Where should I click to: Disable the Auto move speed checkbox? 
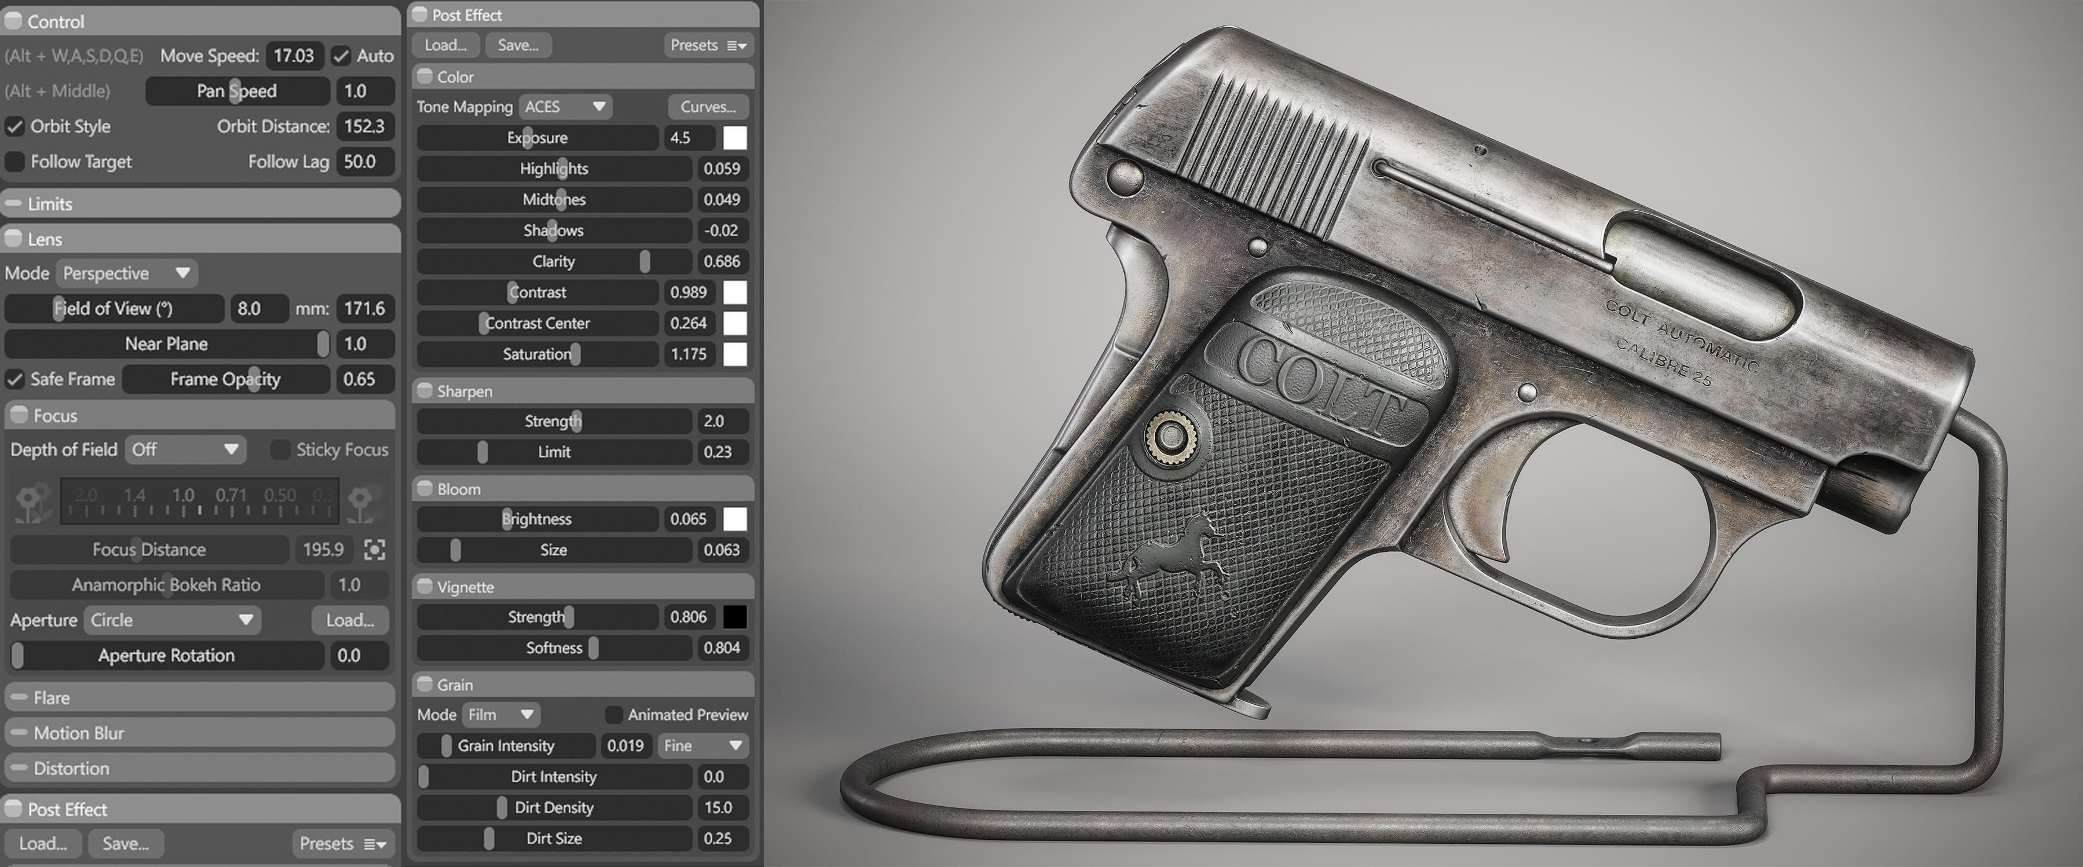pyautogui.click(x=341, y=56)
